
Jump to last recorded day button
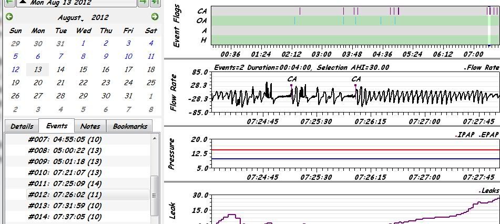[x=155, y=3]
